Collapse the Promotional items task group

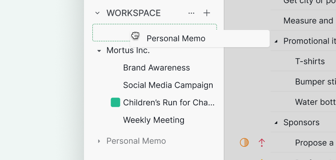tap(276, 41)
